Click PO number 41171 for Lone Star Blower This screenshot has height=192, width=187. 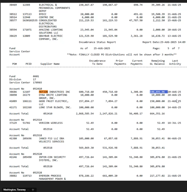pyautogui.click(x=13, y=107)
